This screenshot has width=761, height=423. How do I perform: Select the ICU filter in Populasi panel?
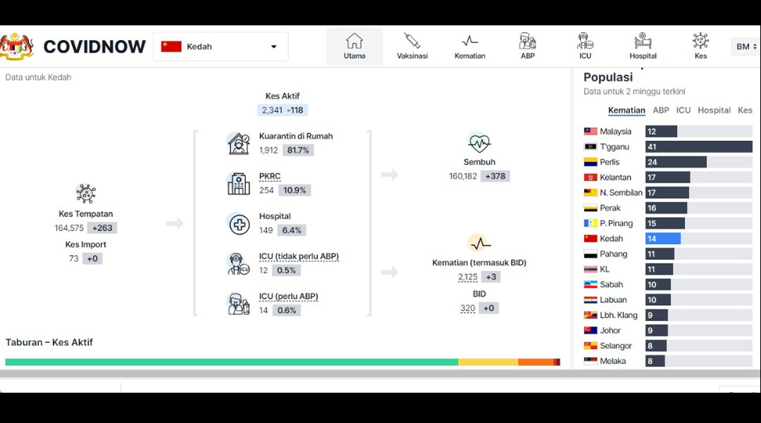pyautogui.click(x=683, y=110)
